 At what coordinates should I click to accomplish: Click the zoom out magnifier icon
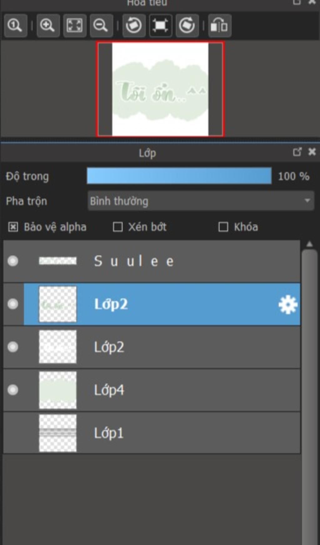[101, 25]
